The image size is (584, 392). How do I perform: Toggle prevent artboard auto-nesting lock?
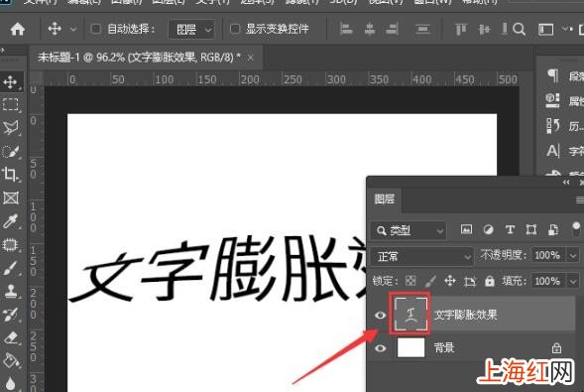point(470,281)
